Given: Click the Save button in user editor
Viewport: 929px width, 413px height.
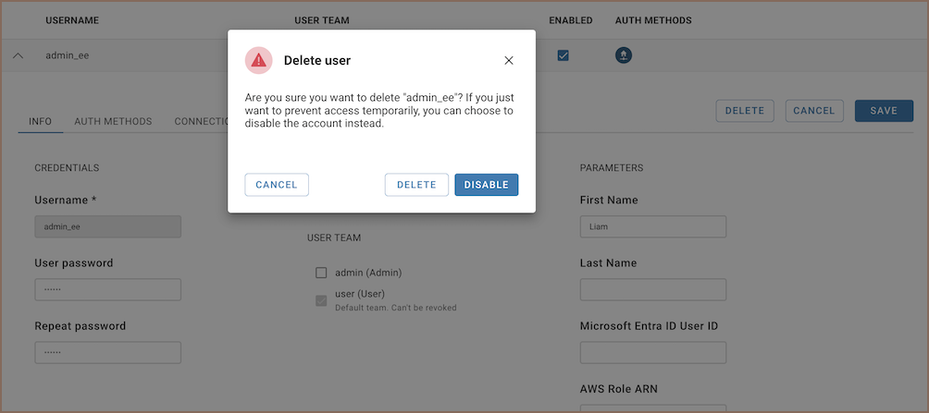Looking at the screenshot, I should [883, 111].
